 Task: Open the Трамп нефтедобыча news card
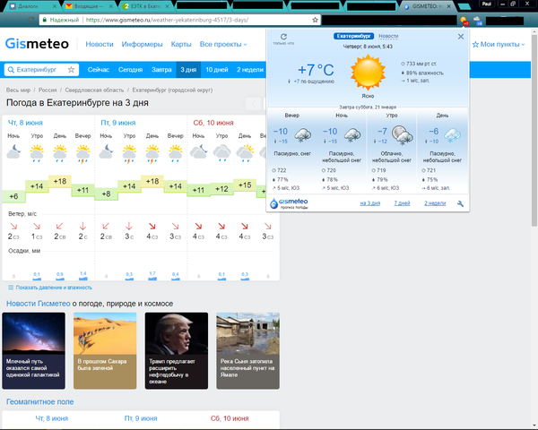[177, 351]
